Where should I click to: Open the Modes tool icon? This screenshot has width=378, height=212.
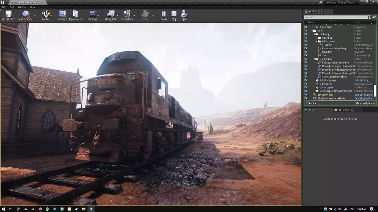click(45, 14)
